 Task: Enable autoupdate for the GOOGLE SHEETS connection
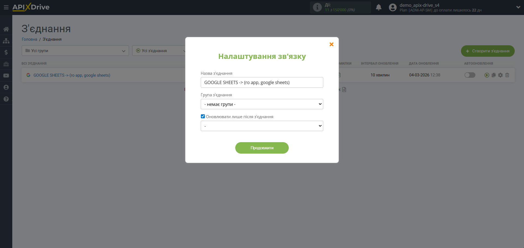coord(470,75)
